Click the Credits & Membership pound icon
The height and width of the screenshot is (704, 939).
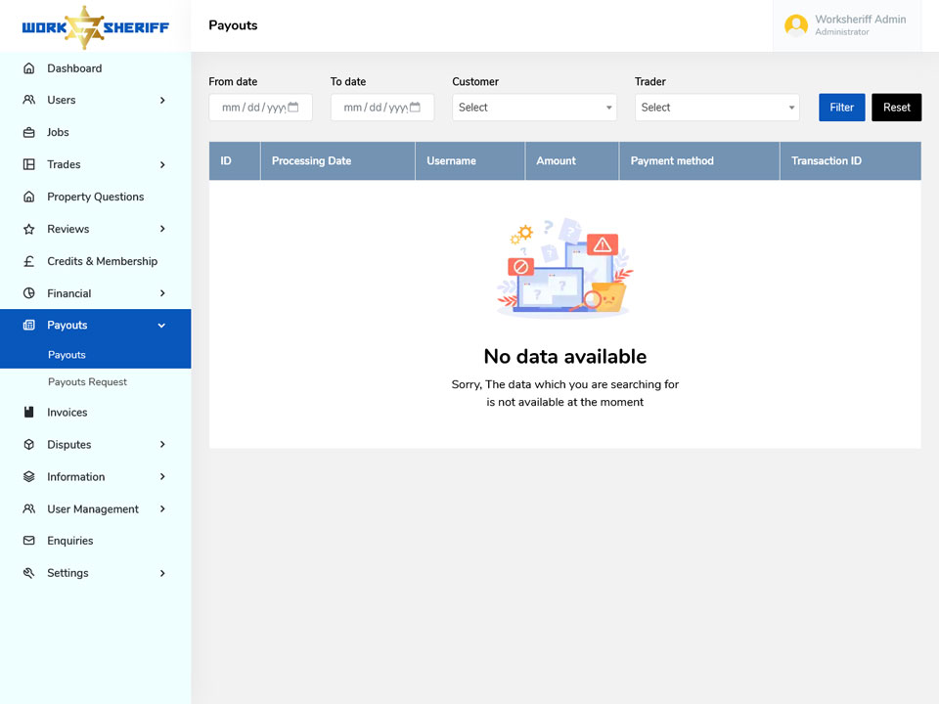pyautogui.click(x=28, y=261)
